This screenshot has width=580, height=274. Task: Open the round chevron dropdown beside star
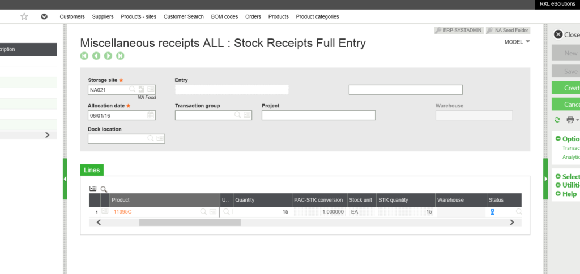point(44,16)
